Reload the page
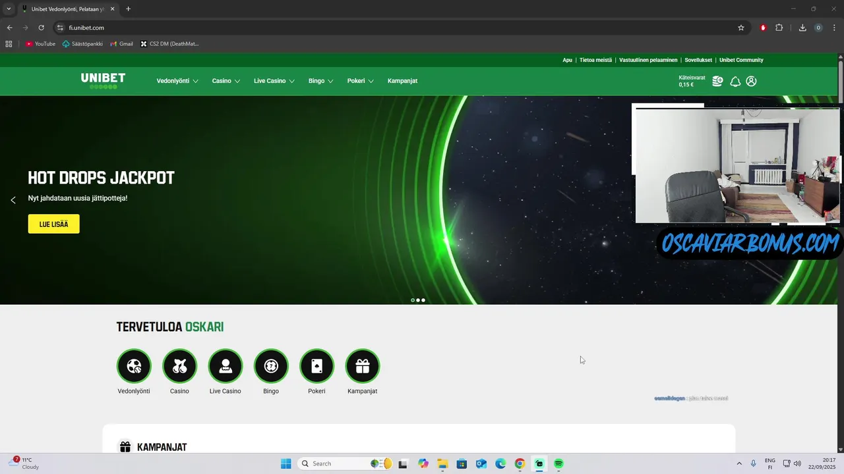This screenshot has height=474, width=844. [41, 28]
